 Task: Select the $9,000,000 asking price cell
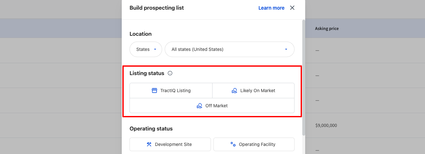326,125
